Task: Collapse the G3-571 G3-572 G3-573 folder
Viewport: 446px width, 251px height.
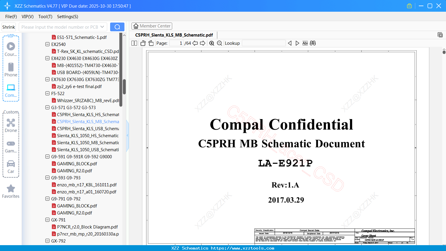Action: click(47, 108)
